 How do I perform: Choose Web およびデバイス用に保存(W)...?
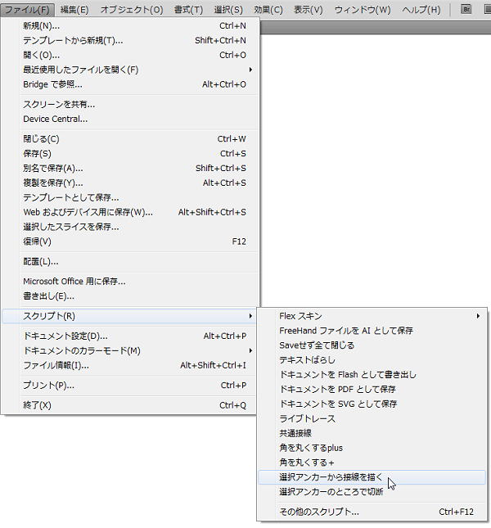pyautogui.click(x=88, y=212)
